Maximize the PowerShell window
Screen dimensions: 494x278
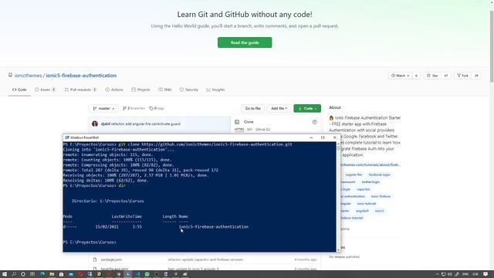click(x=323, y=137)
